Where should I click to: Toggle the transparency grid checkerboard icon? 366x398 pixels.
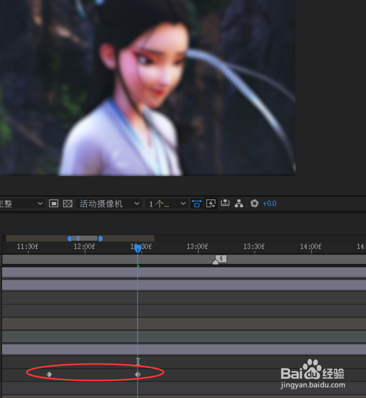[68, 203]
